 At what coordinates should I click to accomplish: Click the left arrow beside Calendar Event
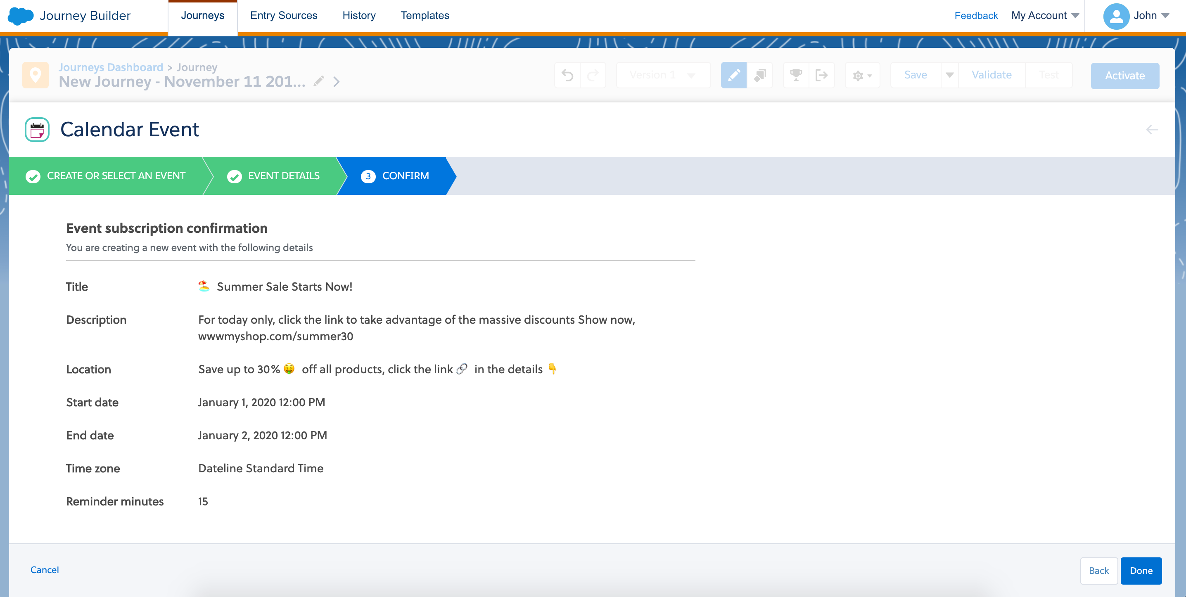tap(1151, 130)
